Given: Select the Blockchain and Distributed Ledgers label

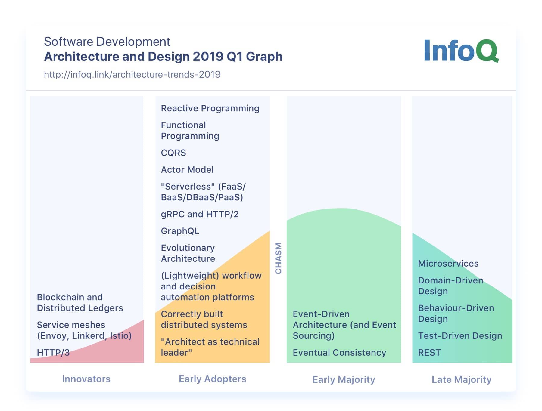Looking at the screenshot, I should pos(79,302).
